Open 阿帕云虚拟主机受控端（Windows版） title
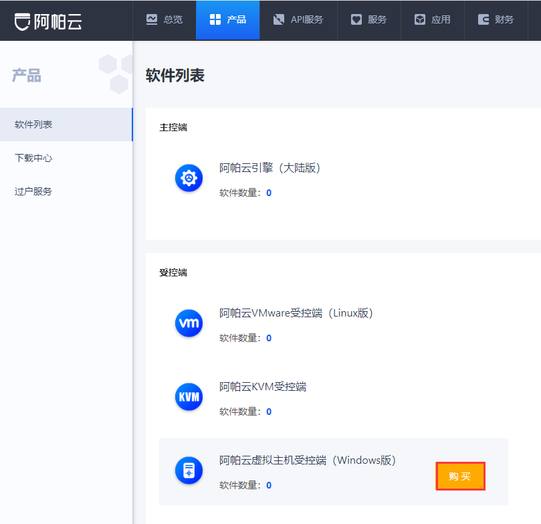This screenshot has width=541, height=524. (x=308, y=460)
